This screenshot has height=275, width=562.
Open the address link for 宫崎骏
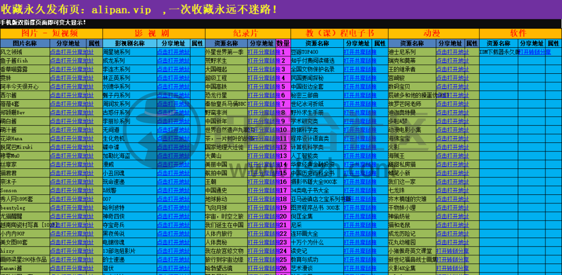(452, 77)
